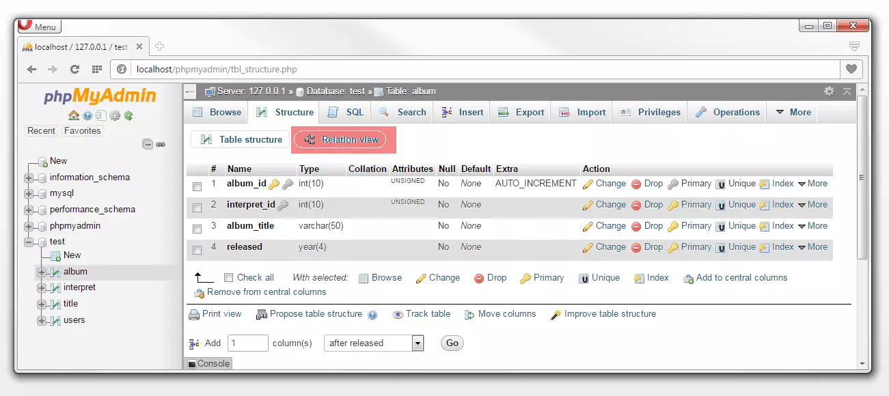This screenshot has width=889, height=396.
Task: Tick the interpret_id row checkbox
Action: (x=197, y=208)
